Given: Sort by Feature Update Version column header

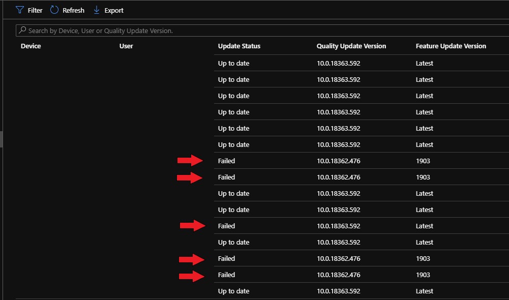Looking at the screenshot, I should pyautogui.click(x=451, y=46).
